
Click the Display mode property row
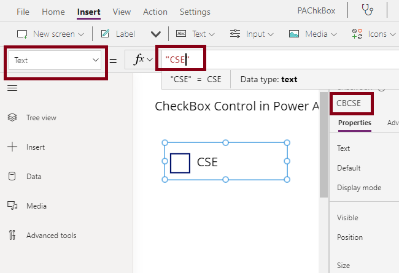[359, 188]
